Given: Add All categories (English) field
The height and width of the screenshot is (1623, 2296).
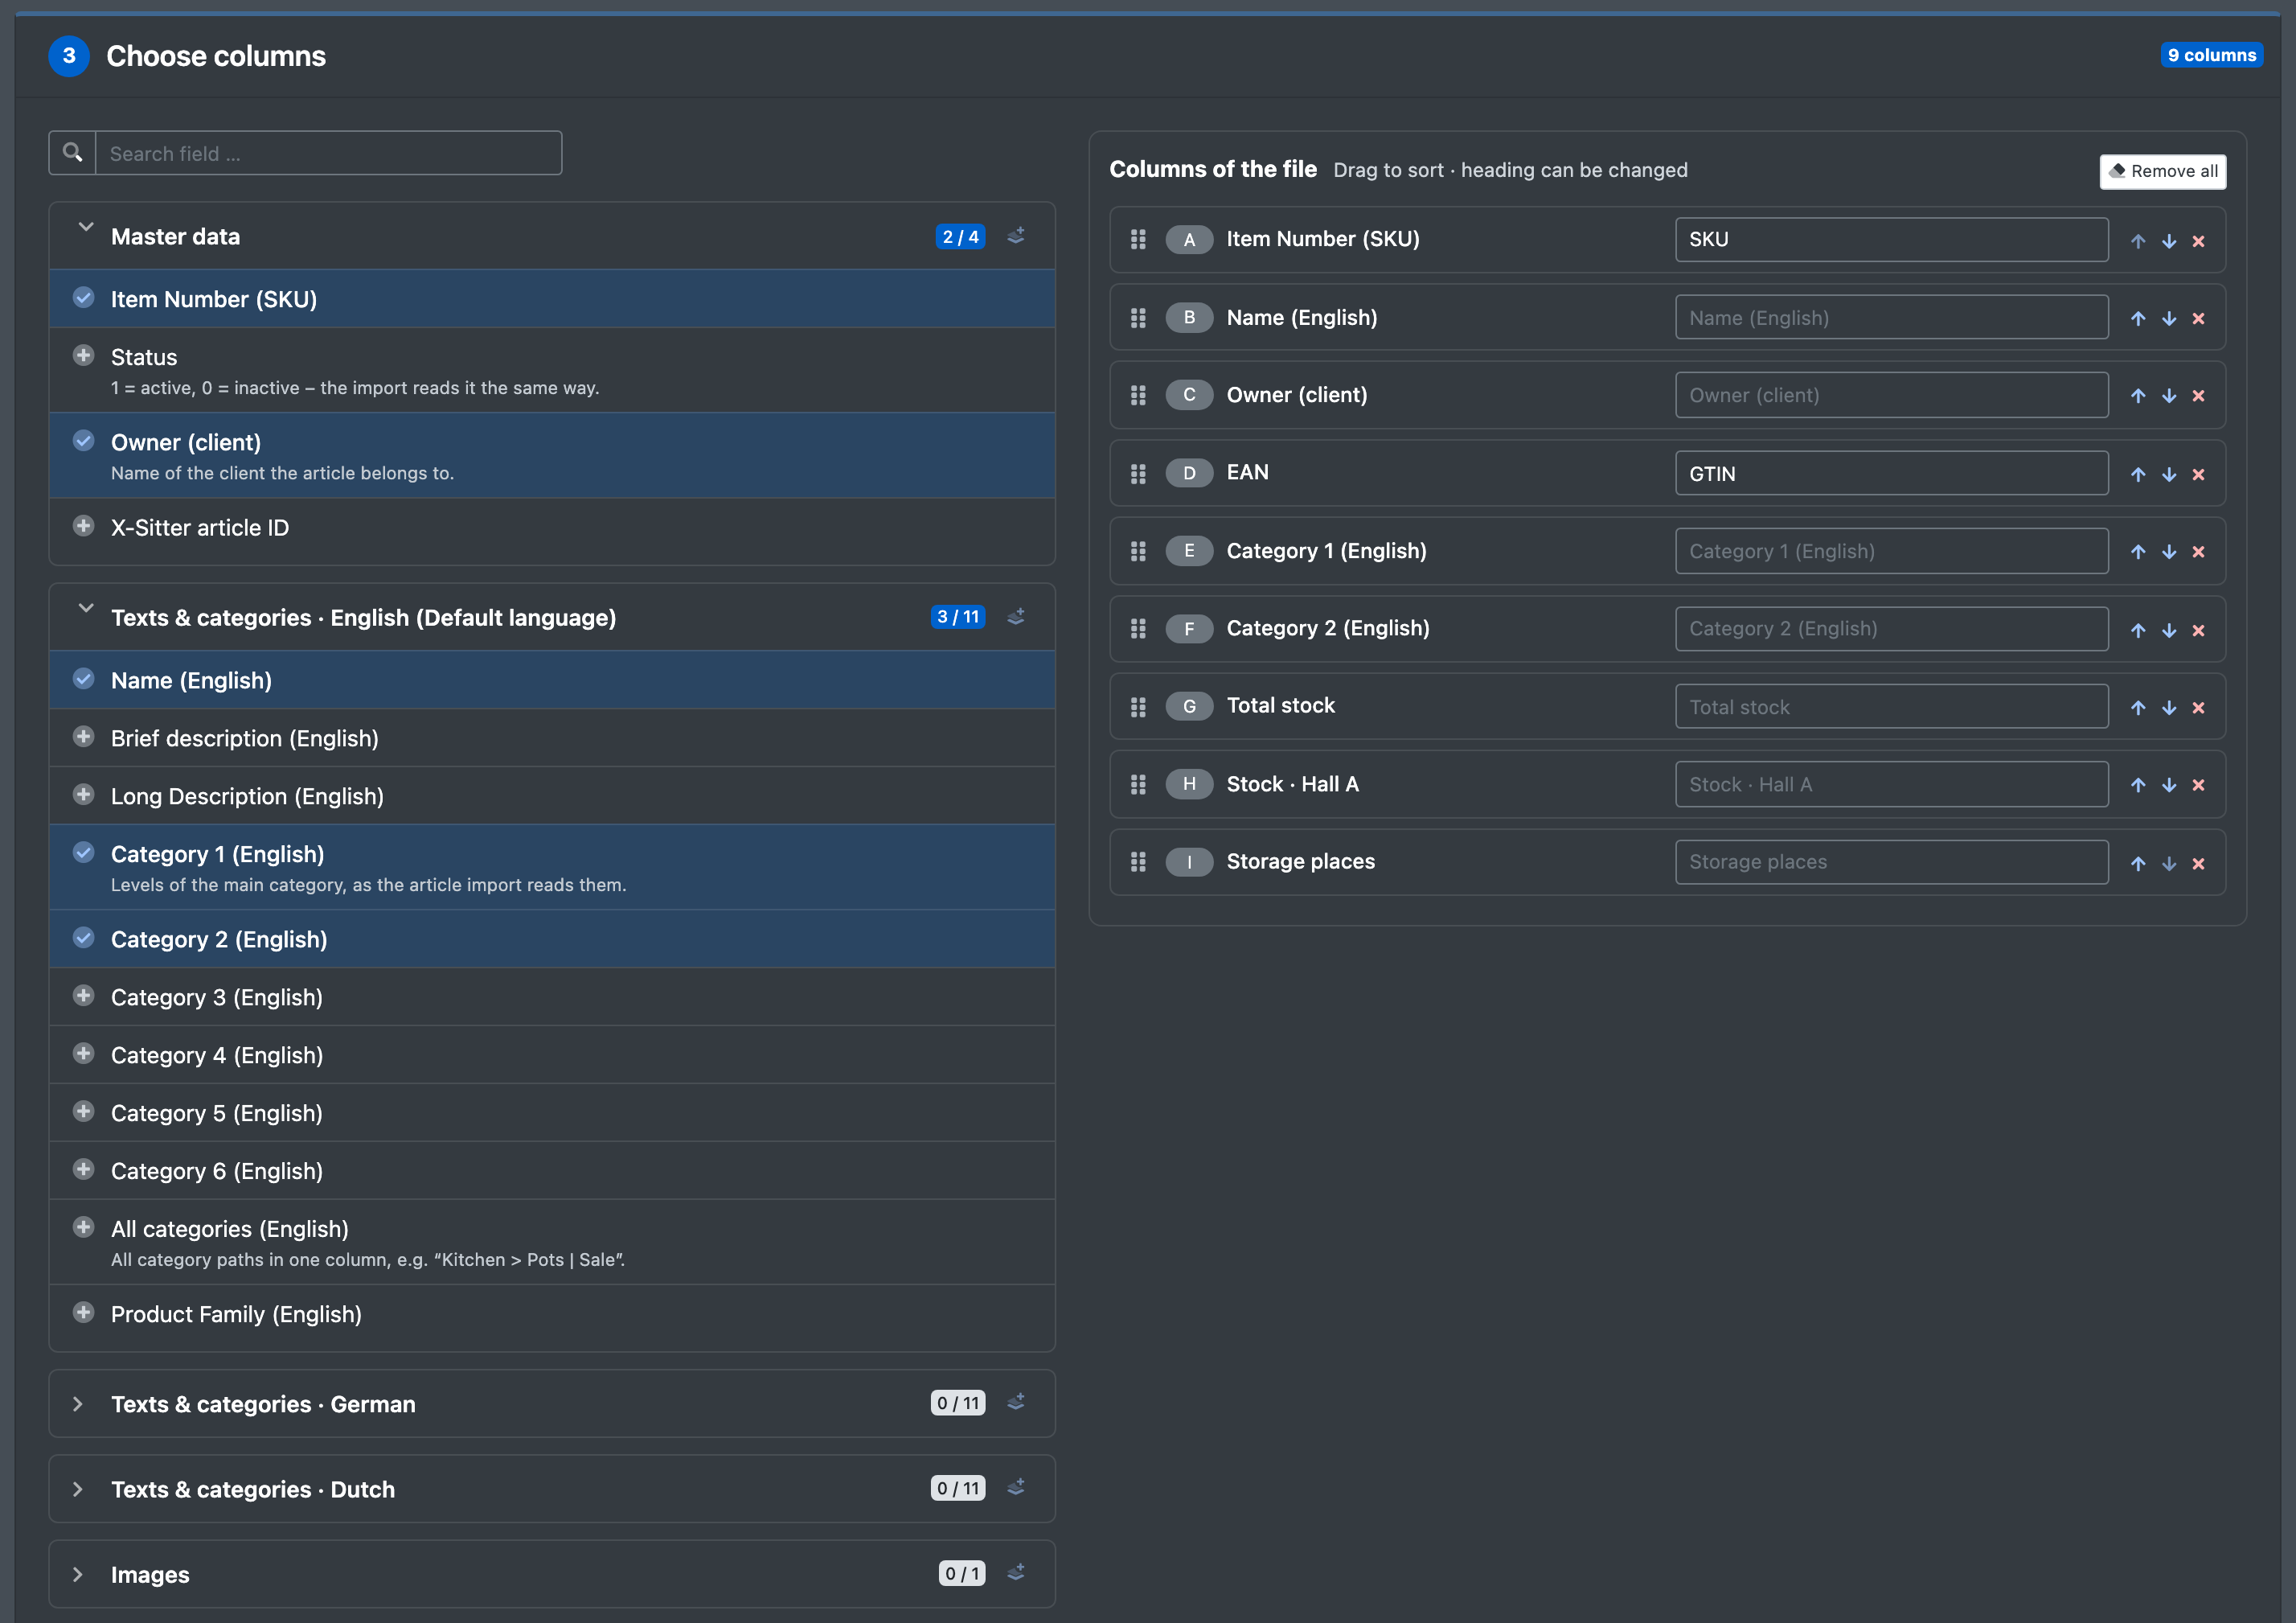Looking at the screenshot, I should [x=552, y=1242].
